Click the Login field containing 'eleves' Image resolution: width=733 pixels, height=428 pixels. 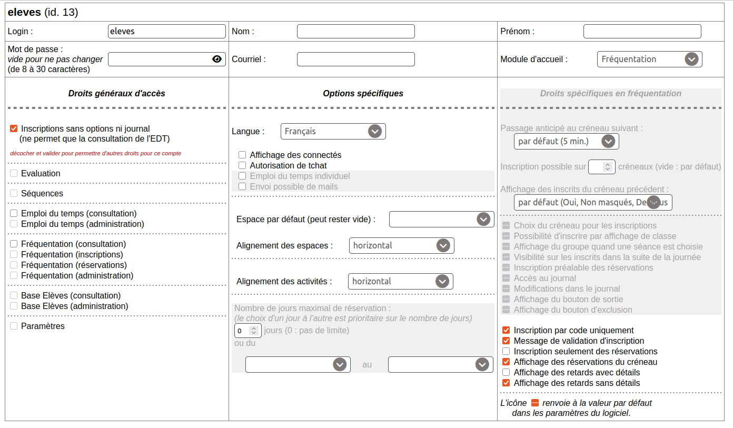click(x=167, y=31)
